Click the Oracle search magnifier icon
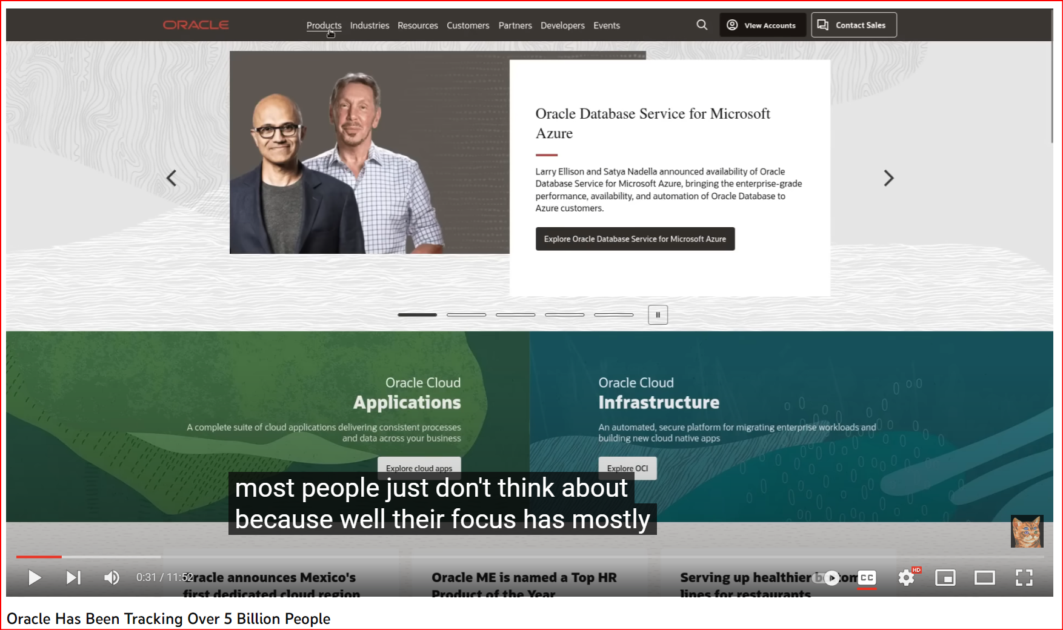Screen dimensions: 1063x630 pyautogui.click(x=702, y=25)
